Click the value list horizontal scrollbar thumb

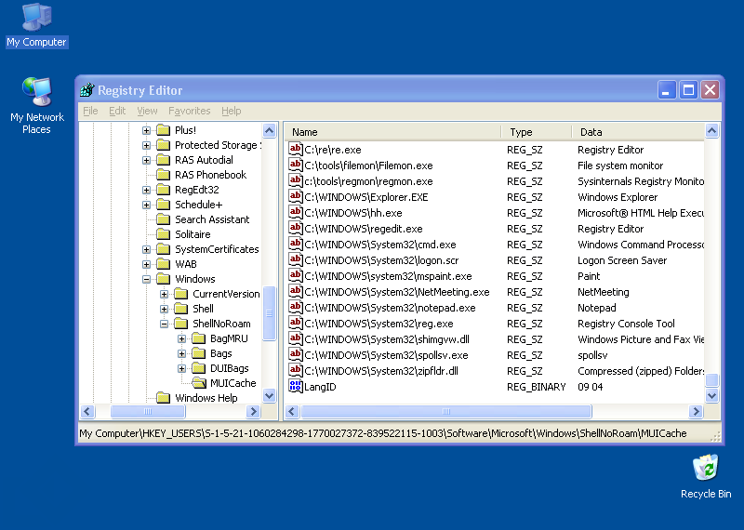point(446,411)
